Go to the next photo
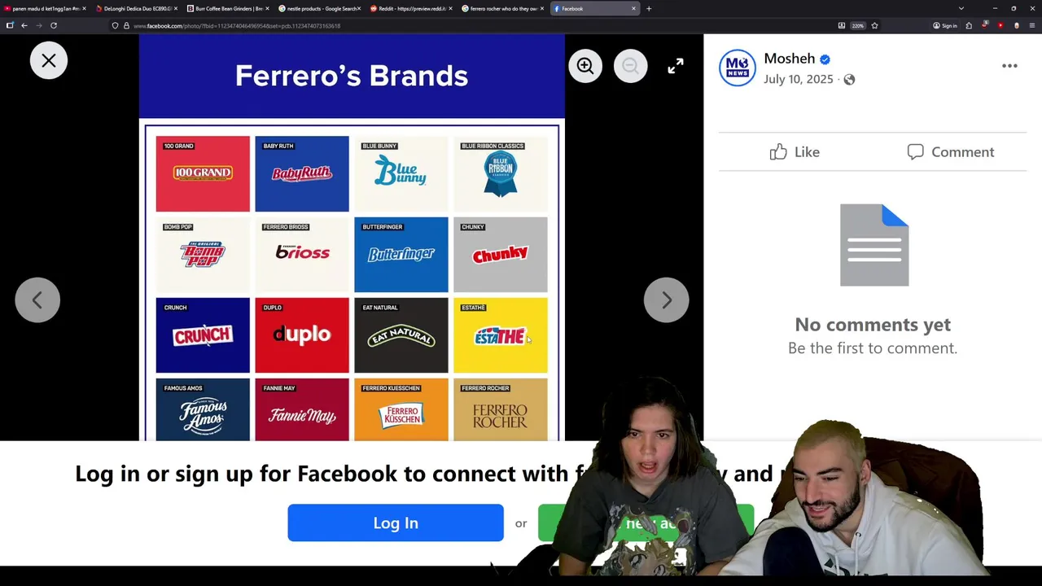Image resolution: width=1042 pixels, height=586 pixels. (x=667, y=300)
